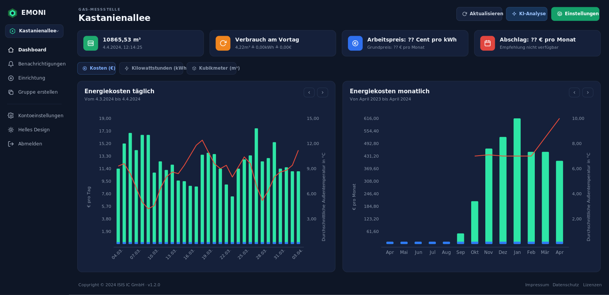Click the orange Verbrauch am Vortag icon
Screen dimensions: 609x295
point(223,43)
